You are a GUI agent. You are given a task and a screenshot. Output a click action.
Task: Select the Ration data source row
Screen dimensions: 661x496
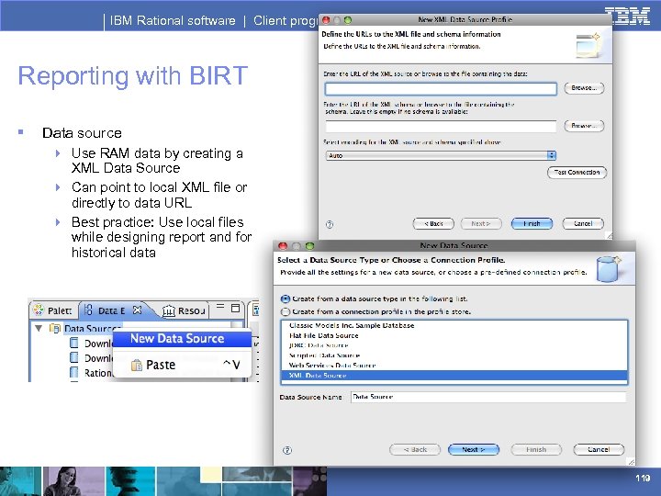tap(92, 373)
